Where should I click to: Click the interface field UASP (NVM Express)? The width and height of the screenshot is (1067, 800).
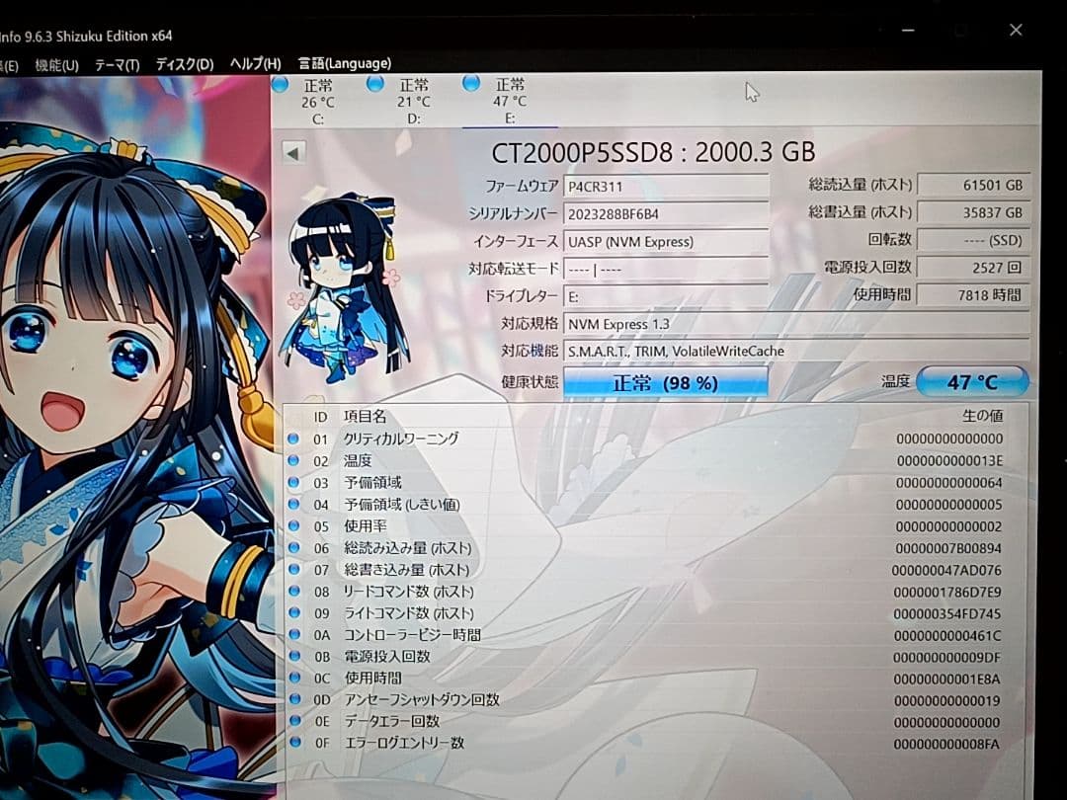pos(666,242)
